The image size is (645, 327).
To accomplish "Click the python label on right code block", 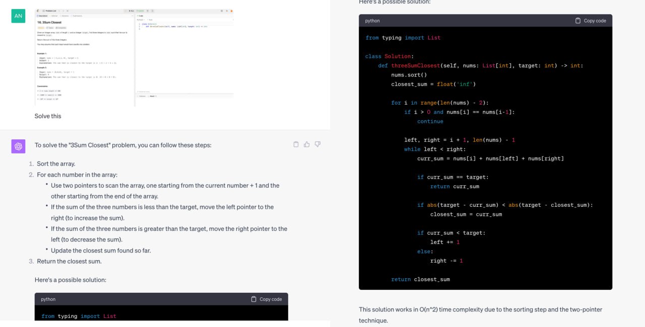I will (372, 21).
